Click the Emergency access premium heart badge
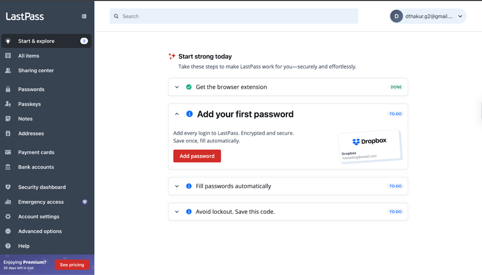The height and width of the screenshot is (275, 482). [x=85, y=202]
